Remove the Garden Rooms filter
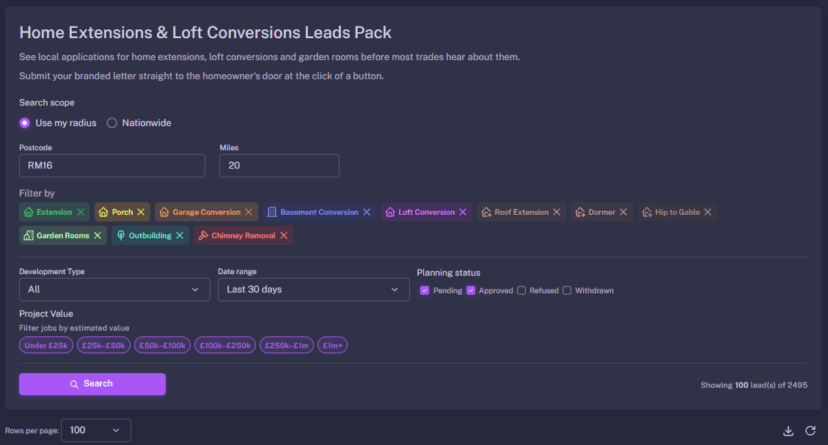 click(96, 235)
